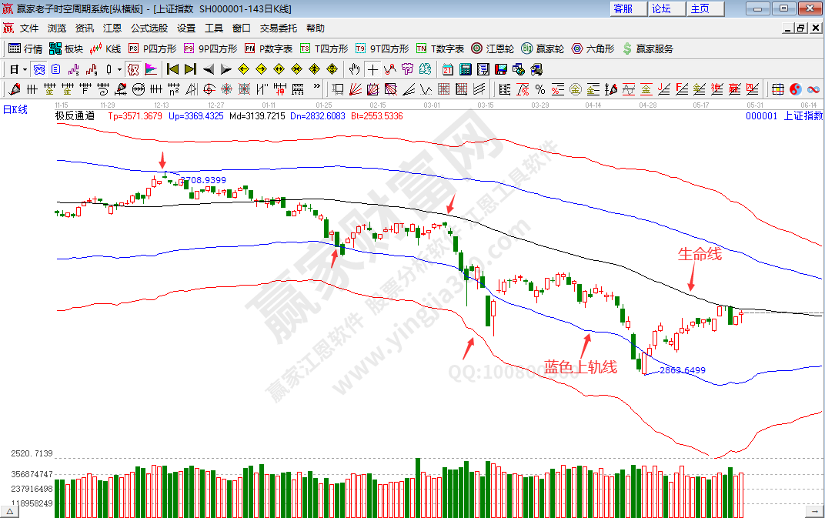Open the 江恩轮 Gann wheel tool
This screenshot has width=825, height=518.
[494, 48]
